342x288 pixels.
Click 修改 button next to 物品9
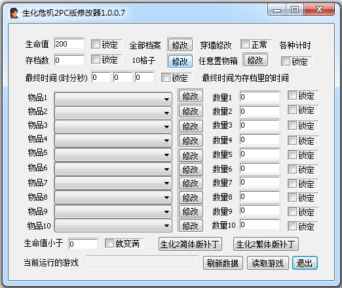[191, 211]
